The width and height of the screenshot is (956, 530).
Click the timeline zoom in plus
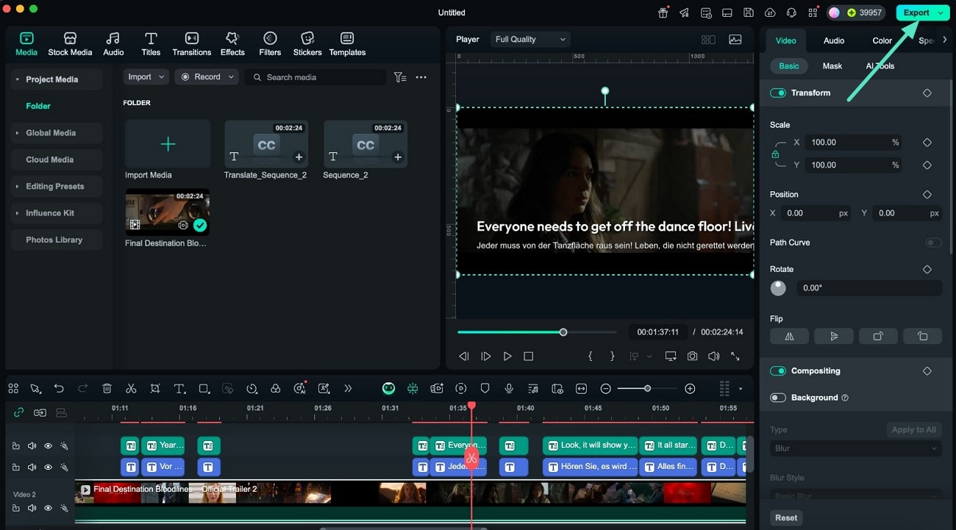click(690, 389)
